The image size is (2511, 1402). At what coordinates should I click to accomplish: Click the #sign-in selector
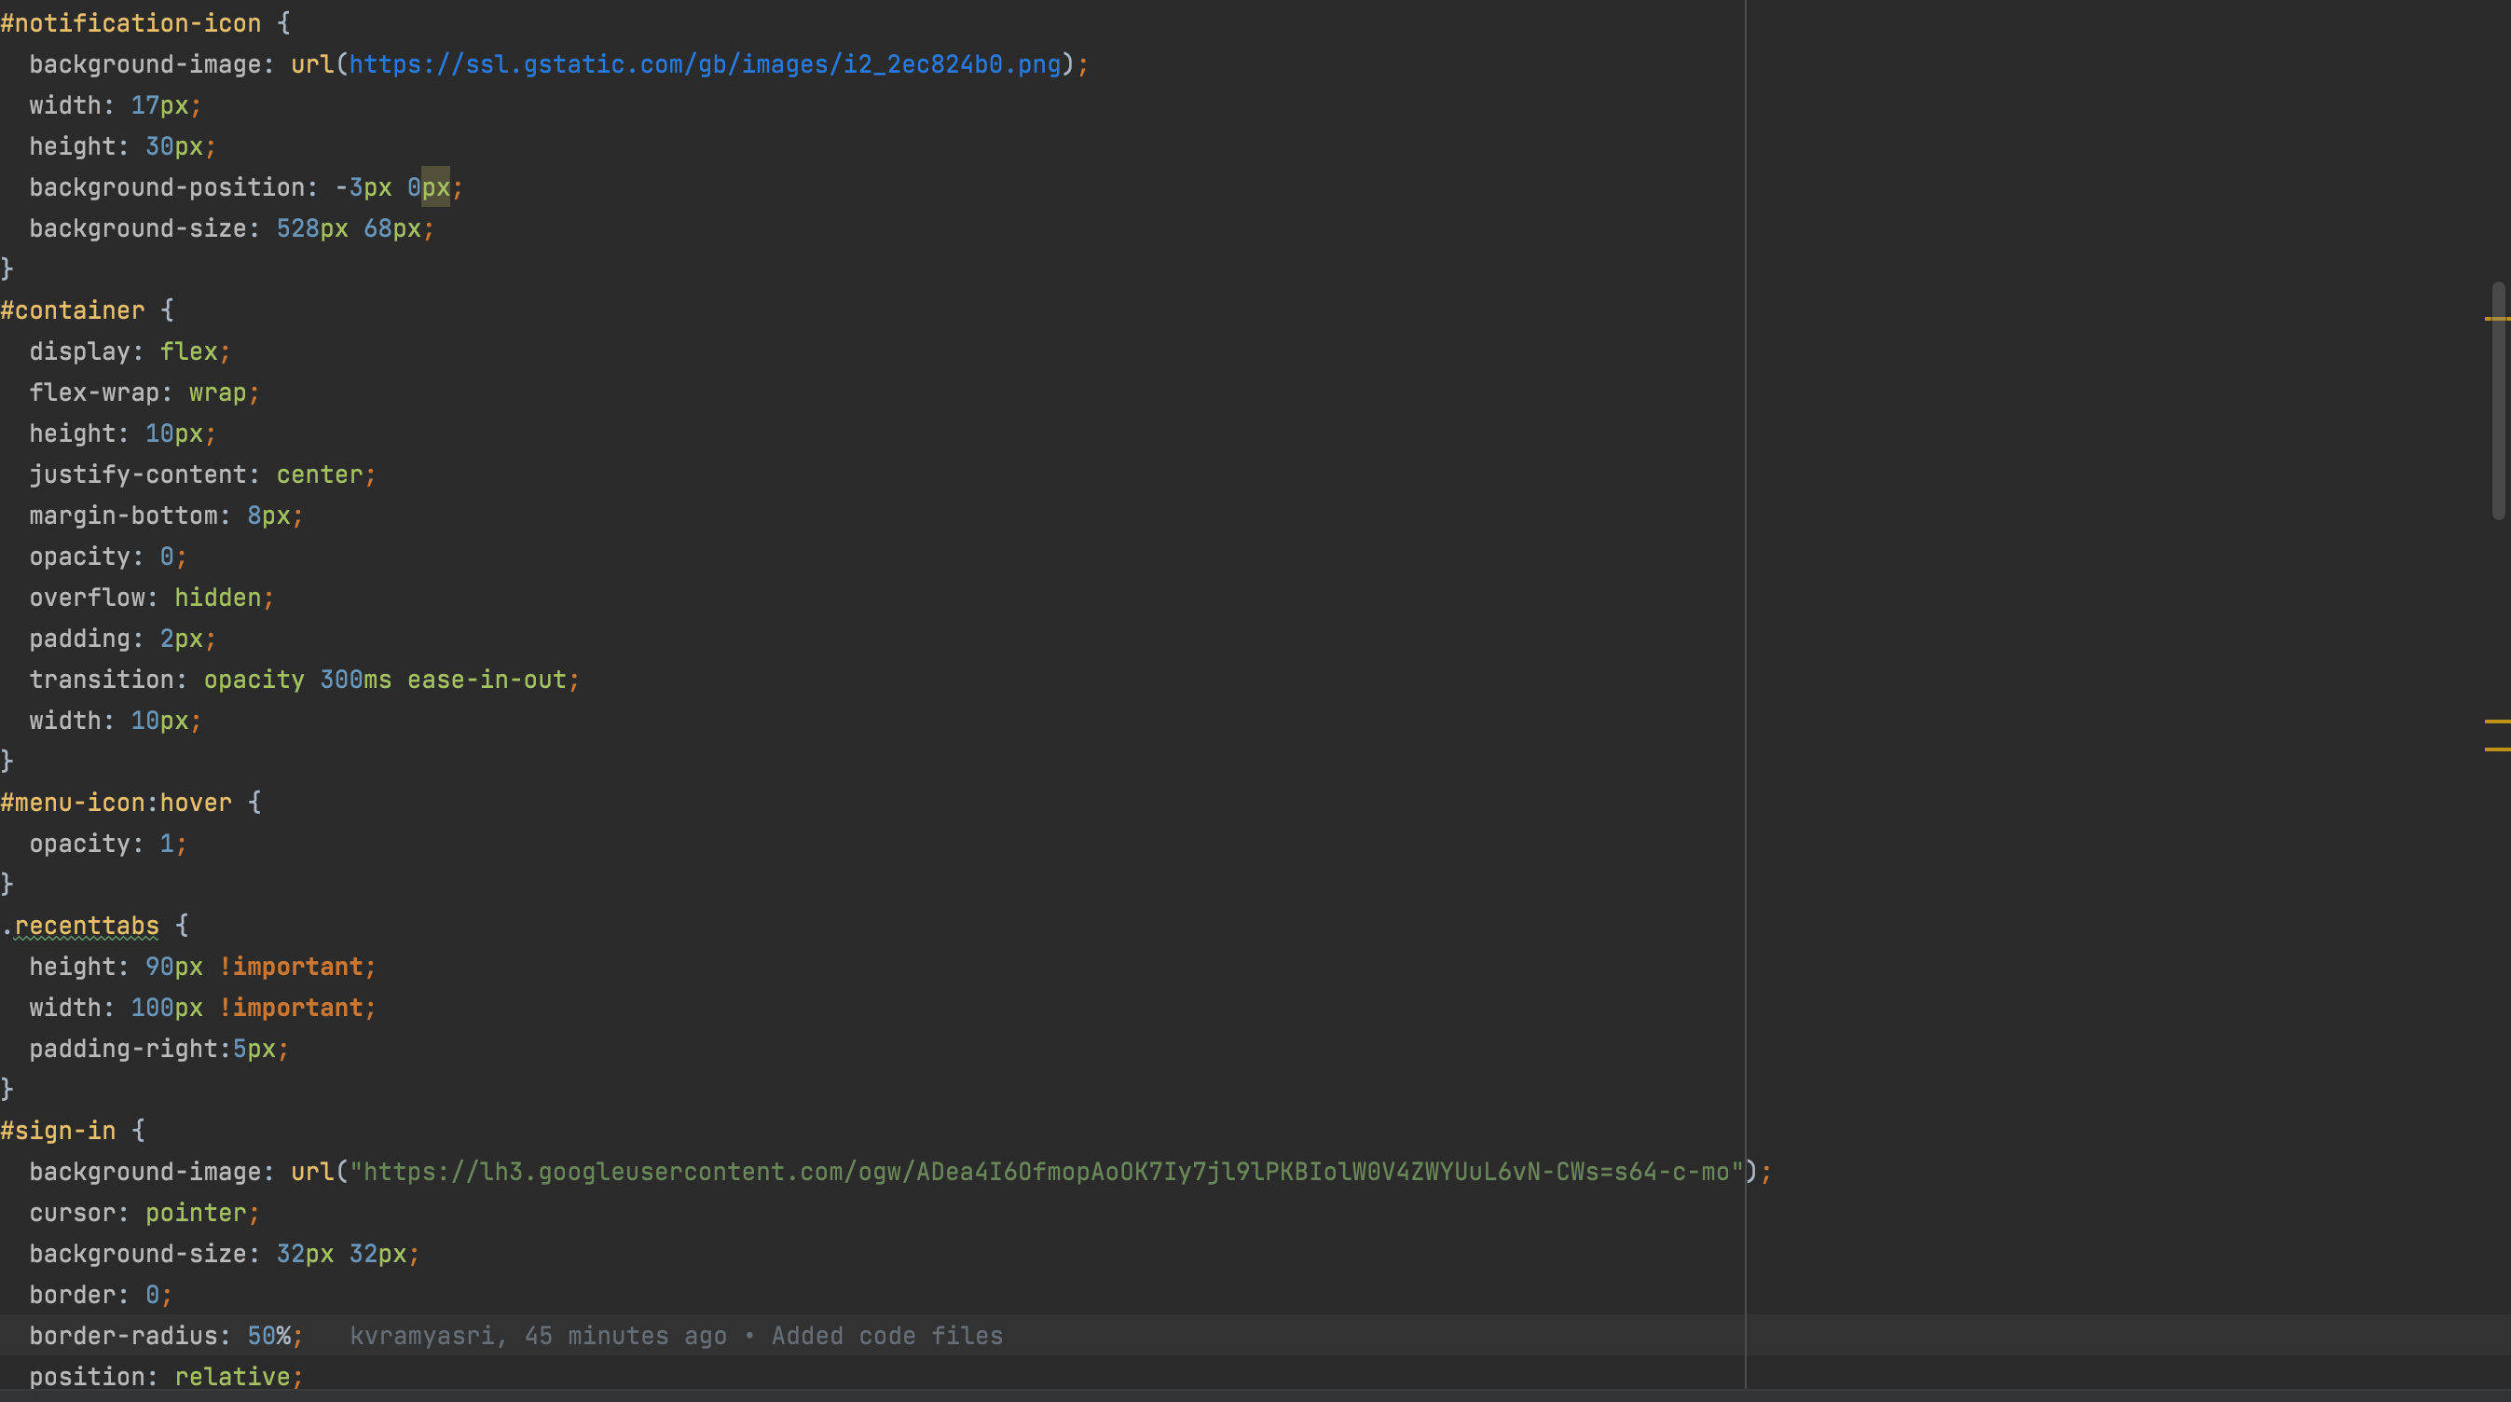59,1131
